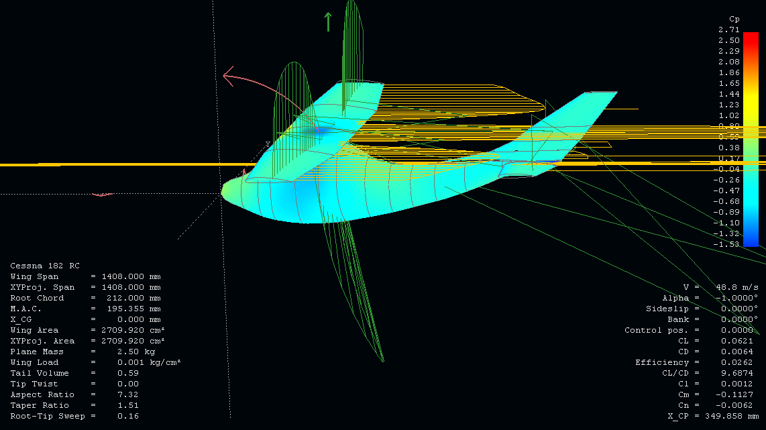This screenshot has width=766, height=430.
Task: Select the Alpha value -1.0000°
Action: 737,298
